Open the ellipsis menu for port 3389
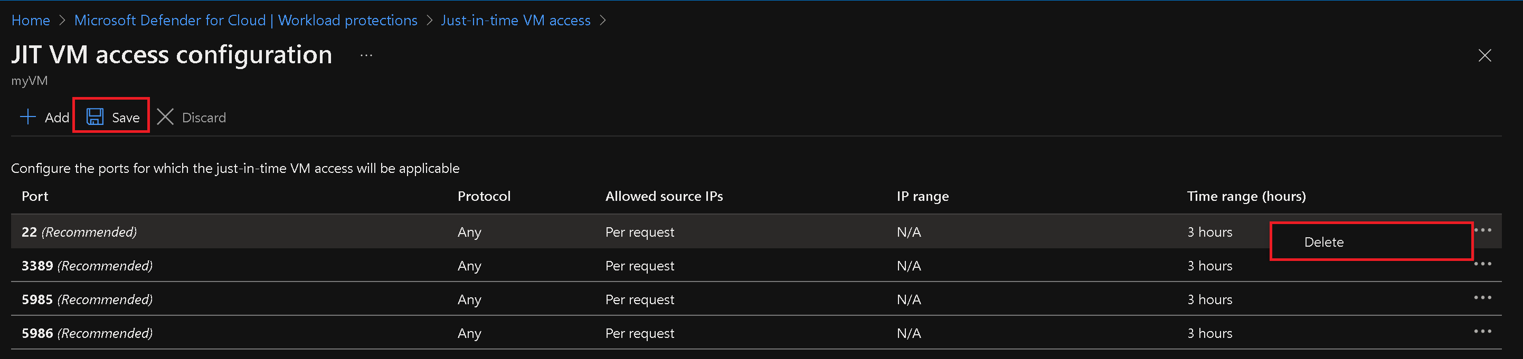 click(1483, 264)
